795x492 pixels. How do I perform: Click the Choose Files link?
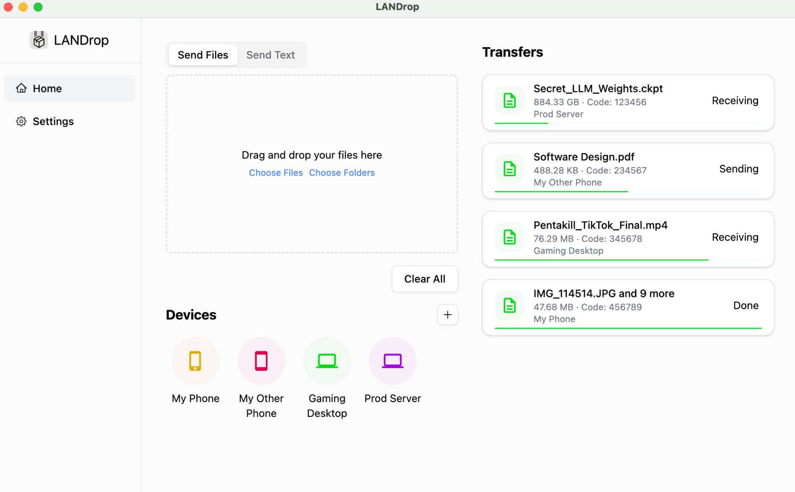[276, 173]
